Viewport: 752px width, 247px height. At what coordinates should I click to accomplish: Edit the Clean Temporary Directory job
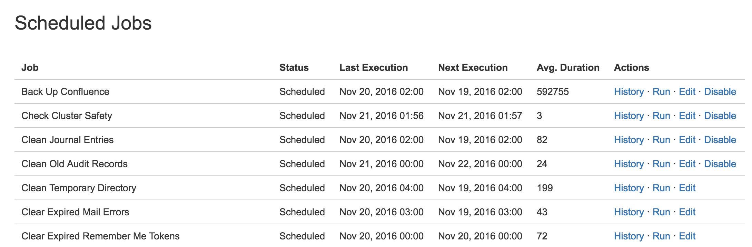[x=687, y=188]
